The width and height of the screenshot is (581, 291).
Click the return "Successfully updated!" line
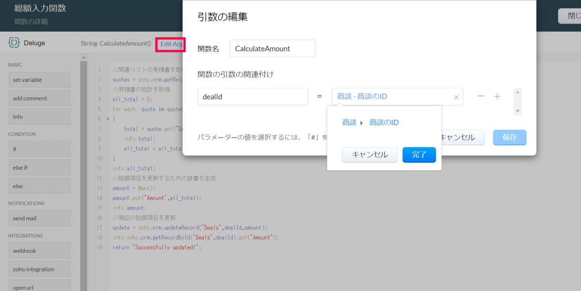pos(156,247)
